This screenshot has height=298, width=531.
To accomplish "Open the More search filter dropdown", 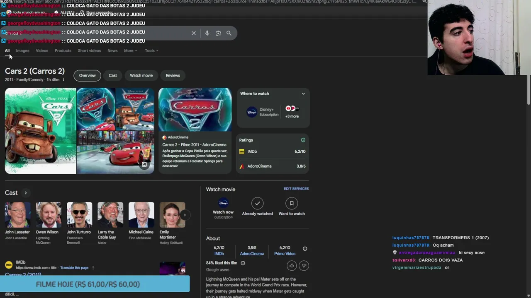I will coord(131,50).
